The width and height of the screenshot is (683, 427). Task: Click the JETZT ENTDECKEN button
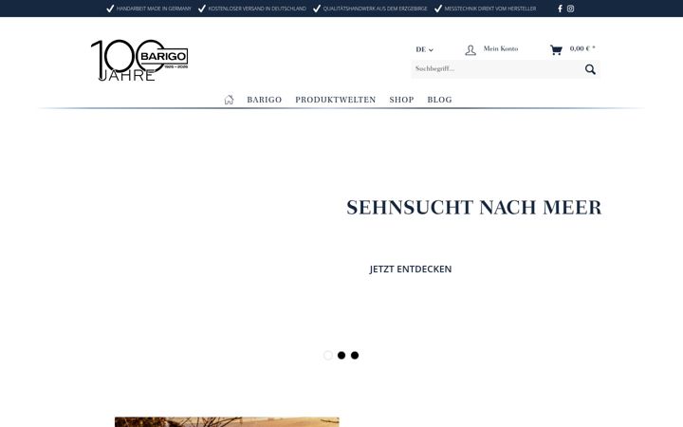pyautogui.click(x=411, y=269)
